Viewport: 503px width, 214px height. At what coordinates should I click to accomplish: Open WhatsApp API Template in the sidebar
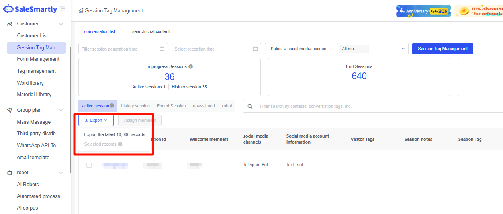click(39, 145)
